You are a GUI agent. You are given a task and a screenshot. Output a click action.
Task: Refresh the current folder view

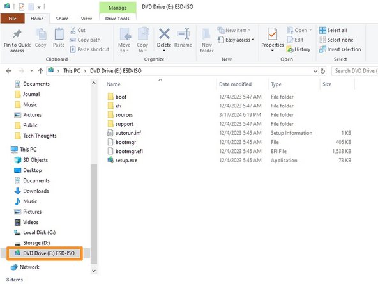click(322, 71)
